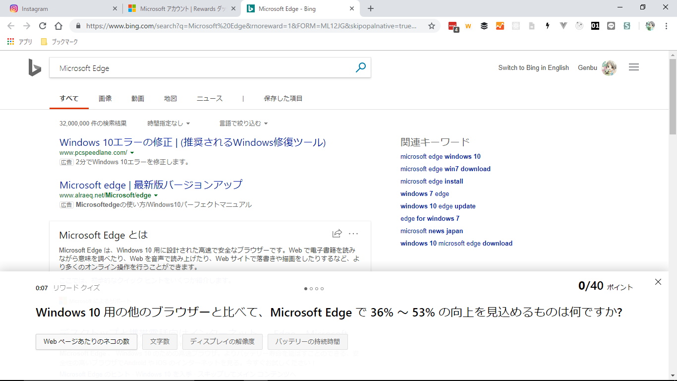Expand arrow next to www.pcspeedlane.com
The image size is (677, 381).
coord(132,153)
